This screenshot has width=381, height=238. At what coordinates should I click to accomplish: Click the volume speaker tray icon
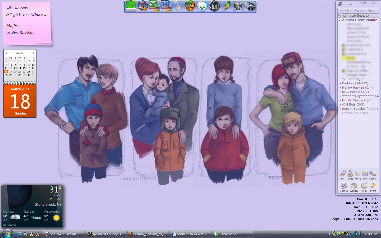pyautogui.click(x=360, y=234)
